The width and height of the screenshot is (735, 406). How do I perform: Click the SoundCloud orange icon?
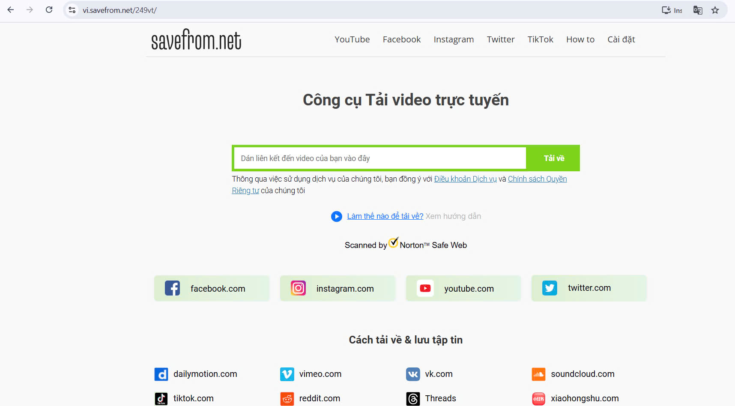pyautogui.click(x=538, y=374)
